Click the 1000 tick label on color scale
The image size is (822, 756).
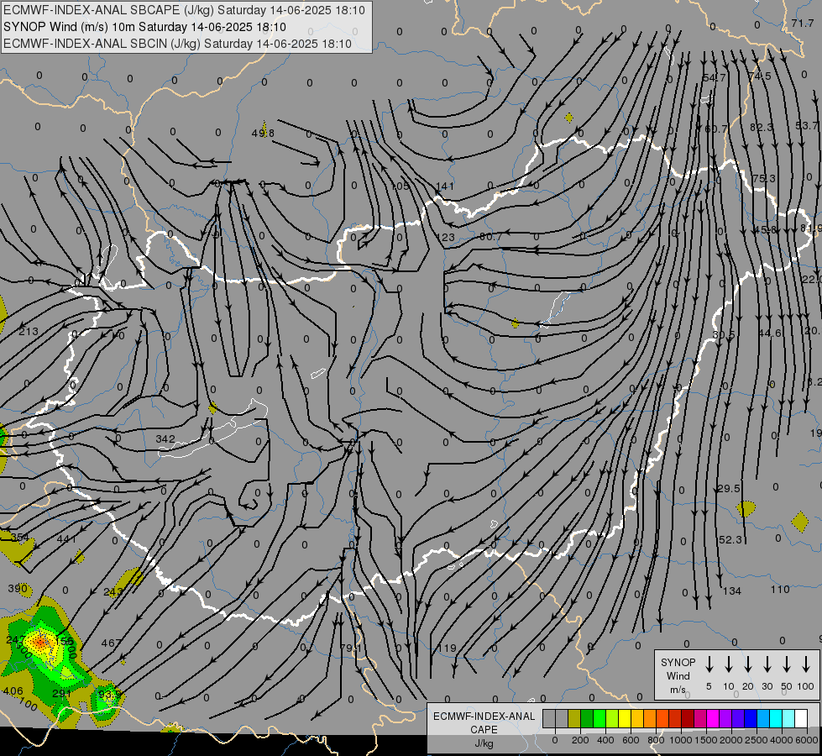pos(681,740)
